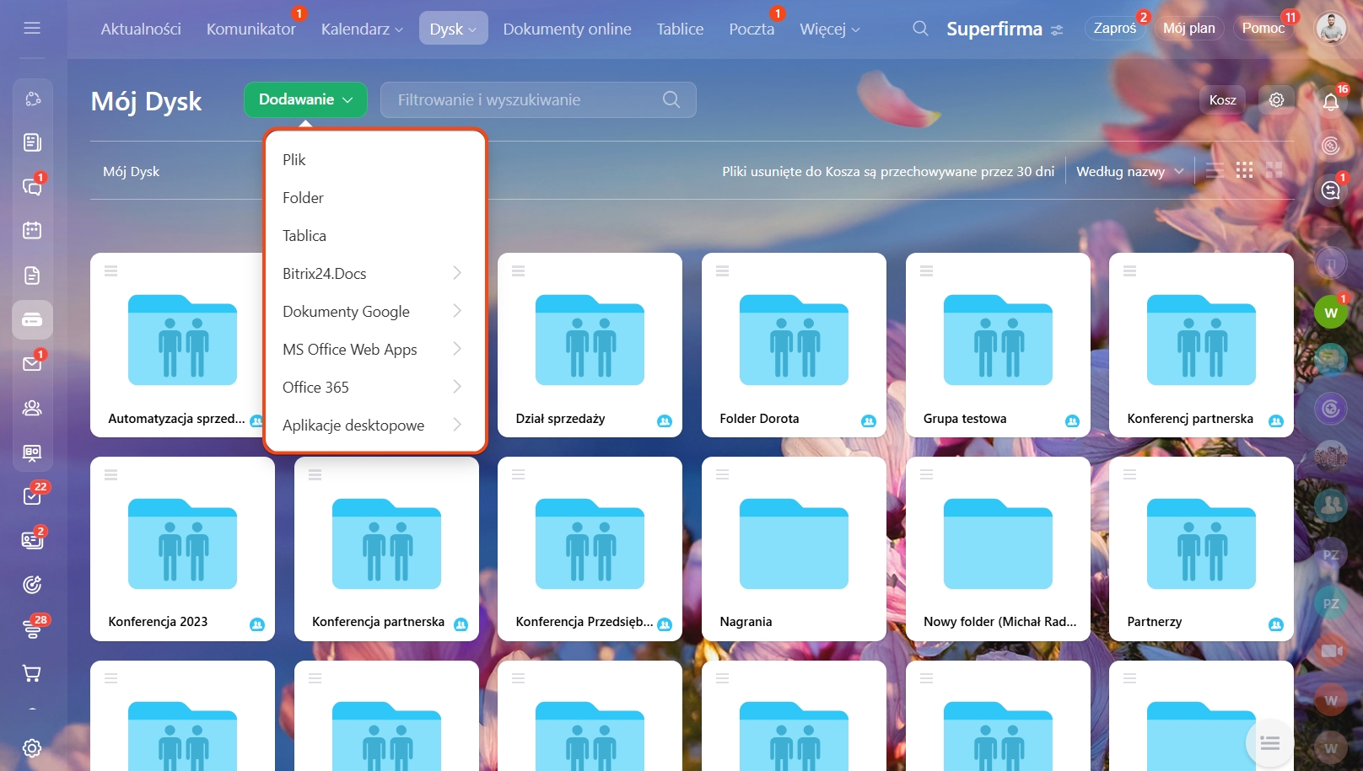1363x771 pixels.
Task: Expand the Bitrix24.Docs submenu
Action: 375,273
